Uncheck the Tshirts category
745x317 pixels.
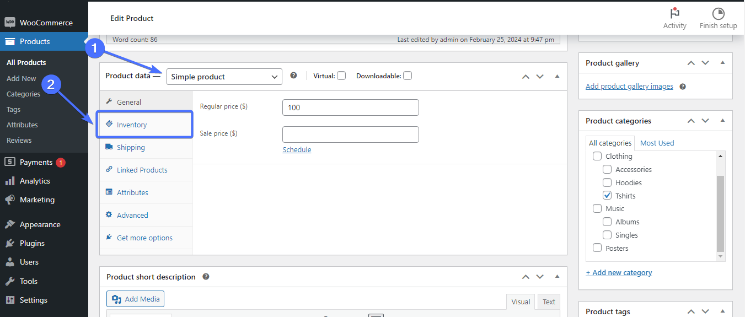click(607, 196)
